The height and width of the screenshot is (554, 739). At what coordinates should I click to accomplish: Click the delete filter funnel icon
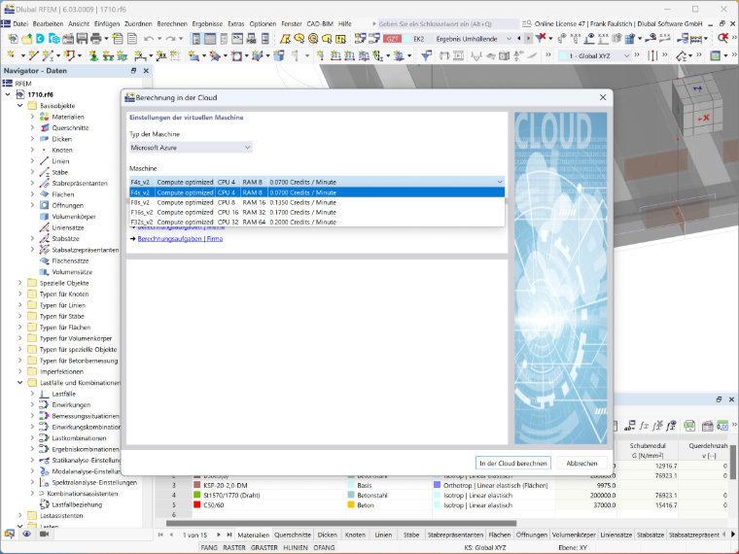[x=541, y=38]
